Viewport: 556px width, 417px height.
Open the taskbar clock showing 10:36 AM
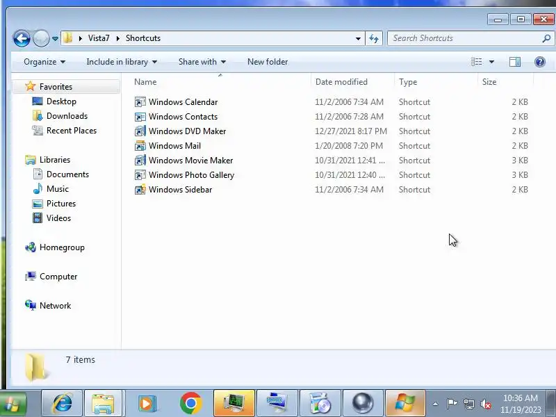point(521,404)
